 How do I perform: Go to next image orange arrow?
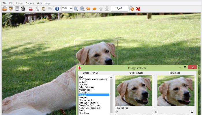[x=94, y=9]
